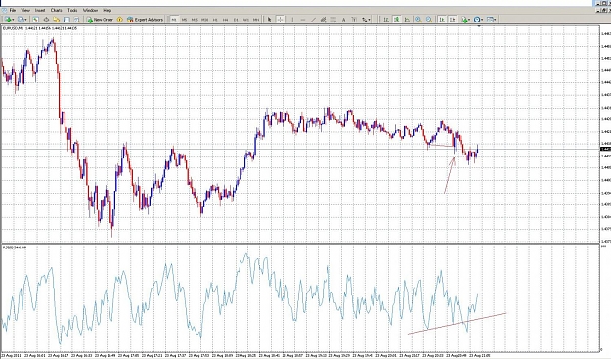Launch MetaEditor from the toolbar
Viewport: 611px width, 359px height.
click(119, 20)
